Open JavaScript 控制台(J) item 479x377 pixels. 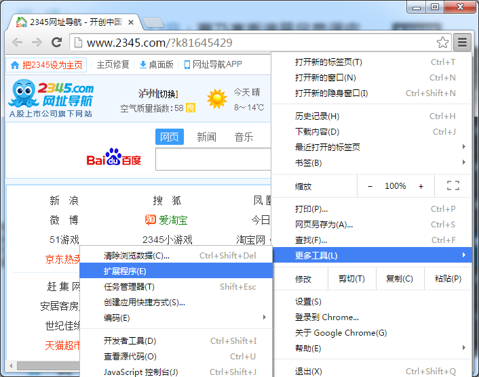coord(176,372)
